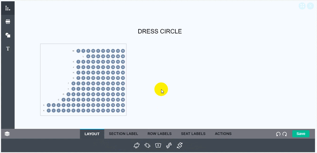Click the undo arrow icon
The image size is (317, 153).
(x=278, y=134)
